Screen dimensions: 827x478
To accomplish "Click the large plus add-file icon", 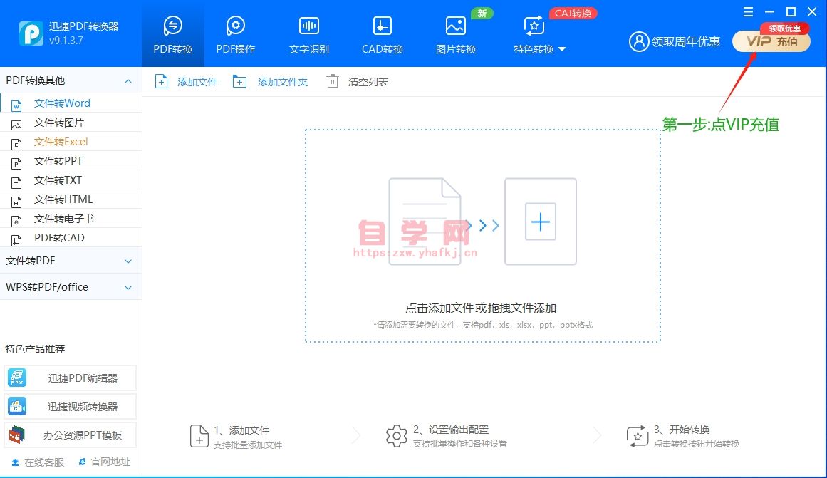I will (x=541, y=222).
